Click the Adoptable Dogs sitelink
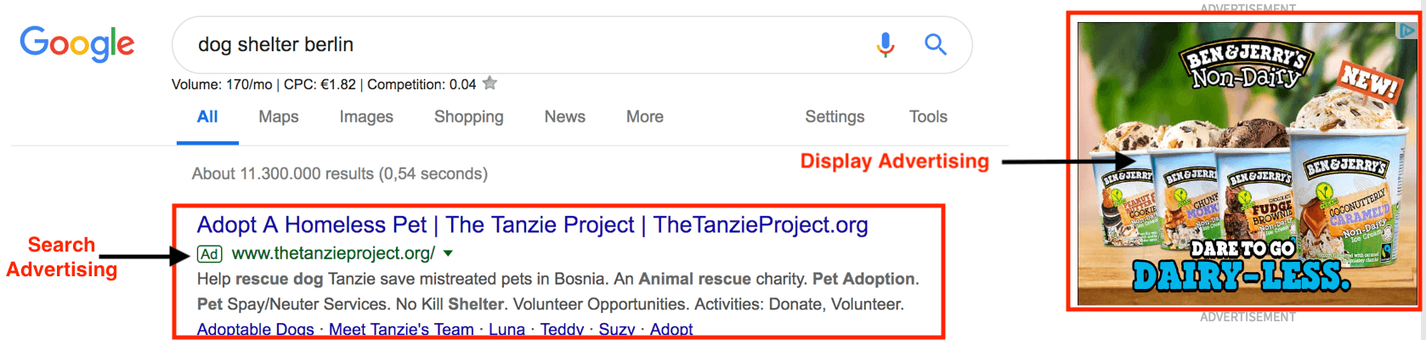Image resolution: width=1426 pixels, height=340 pixels. click(255, 330)
